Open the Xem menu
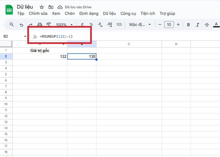This screenshot has width=220, height=157. point(56,13)
